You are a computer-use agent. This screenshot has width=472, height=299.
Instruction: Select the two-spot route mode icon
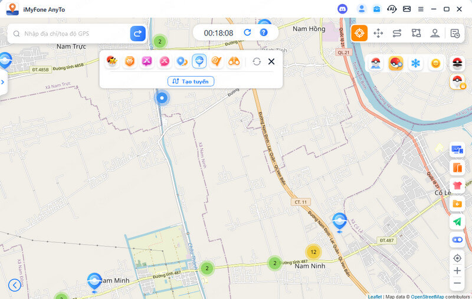click(x=397, y=33)
